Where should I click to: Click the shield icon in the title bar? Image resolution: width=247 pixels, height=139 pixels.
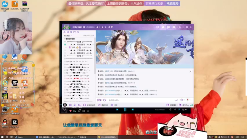click(x=112, y=27)
